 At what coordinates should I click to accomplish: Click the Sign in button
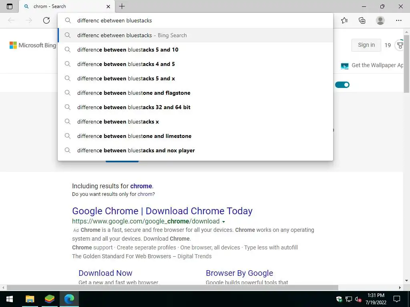366,45
